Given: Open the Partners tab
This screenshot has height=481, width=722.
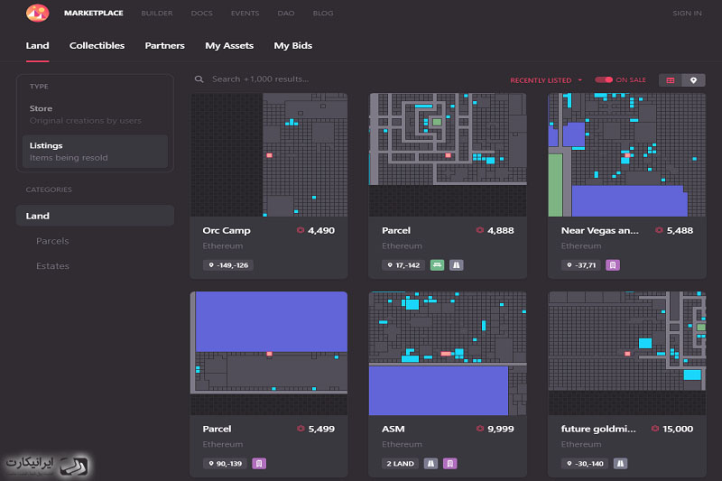Looking at the screenshot, I should coord(164,45).
